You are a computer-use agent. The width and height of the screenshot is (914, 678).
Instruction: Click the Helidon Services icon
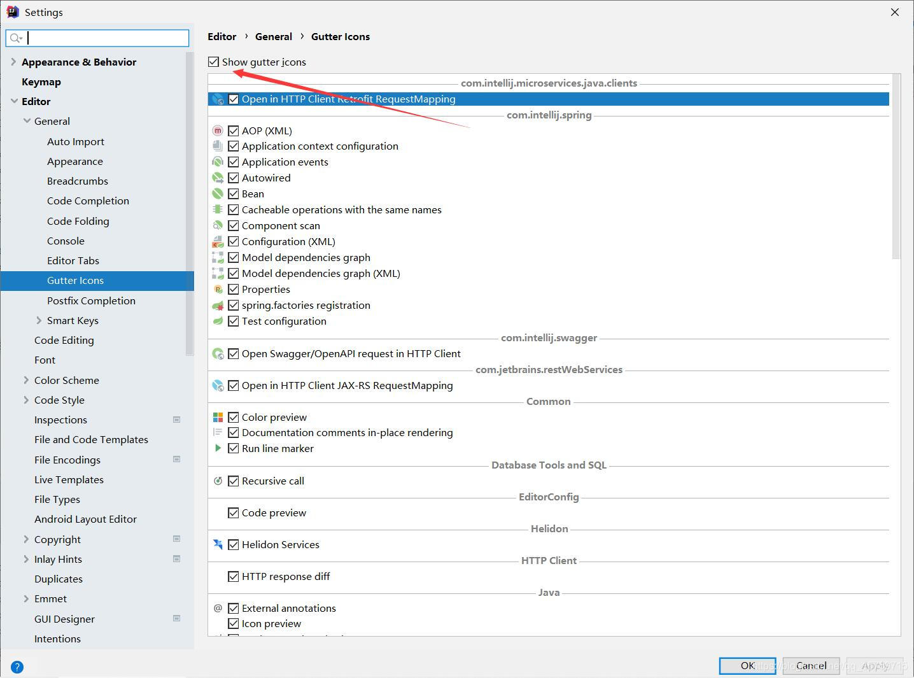click(x=218, y=544)
